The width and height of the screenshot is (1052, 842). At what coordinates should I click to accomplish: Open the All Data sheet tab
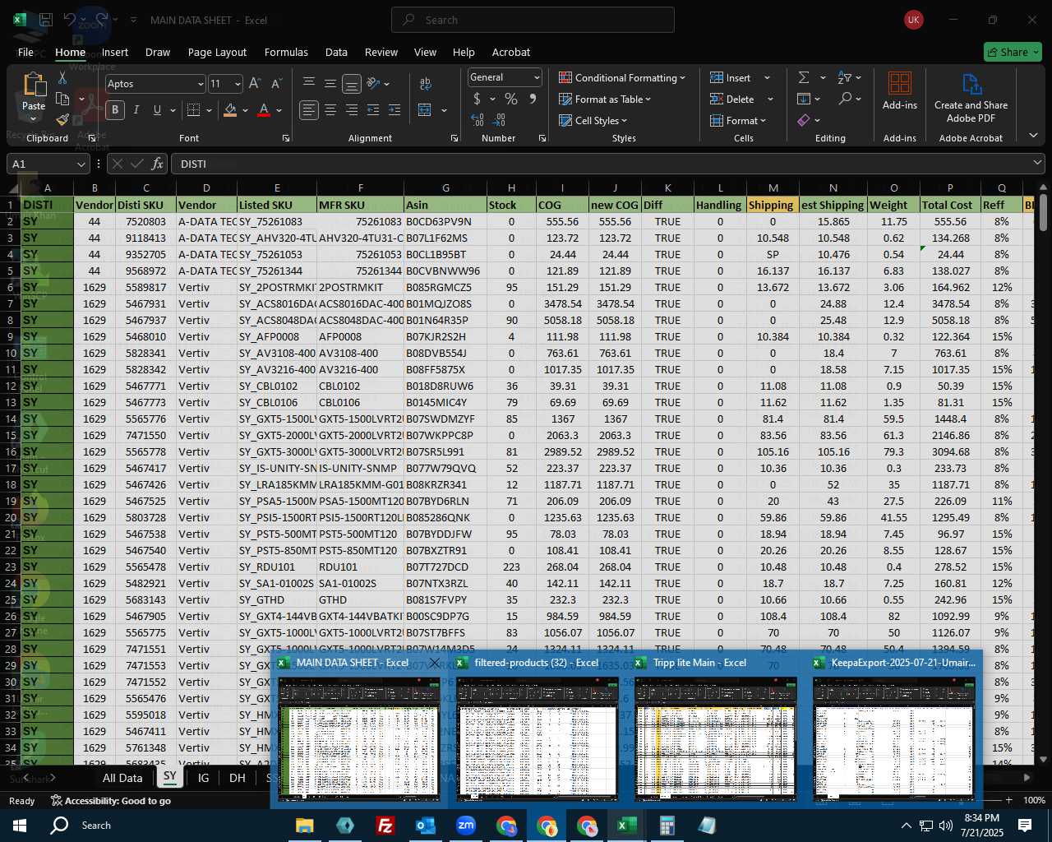coord(122,778)
